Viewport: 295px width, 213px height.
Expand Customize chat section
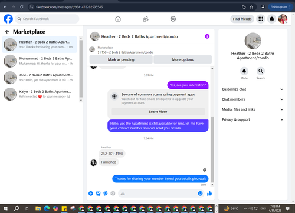[253, 89]
